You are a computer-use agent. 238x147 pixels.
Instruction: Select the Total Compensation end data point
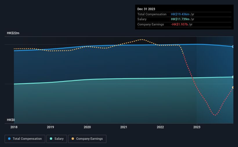coord(233,47)
